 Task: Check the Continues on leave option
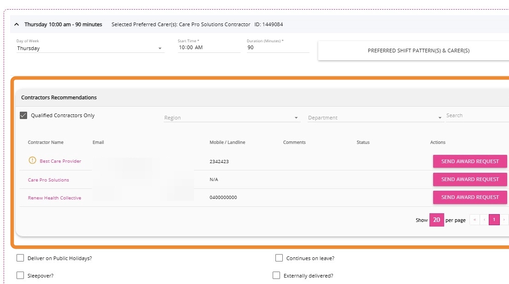pyautogui.click(x=279, y=258)
